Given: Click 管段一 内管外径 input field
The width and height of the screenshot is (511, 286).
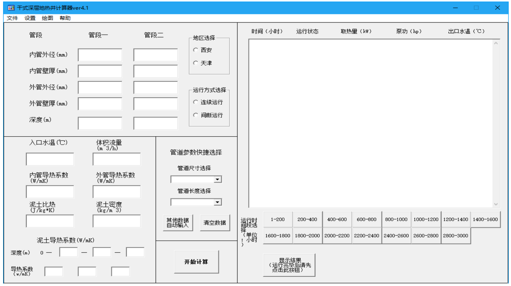Looking at the screenshot, I should tap(100, 55).
